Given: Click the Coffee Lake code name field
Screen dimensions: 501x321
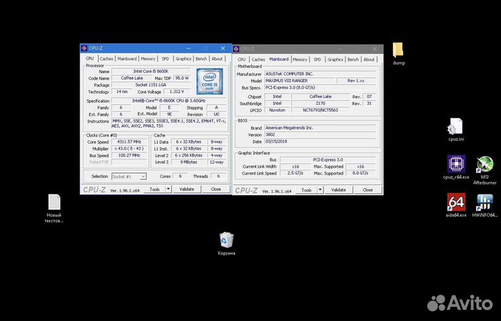Looking at the screenshot, I should click(x=132, y=78).
